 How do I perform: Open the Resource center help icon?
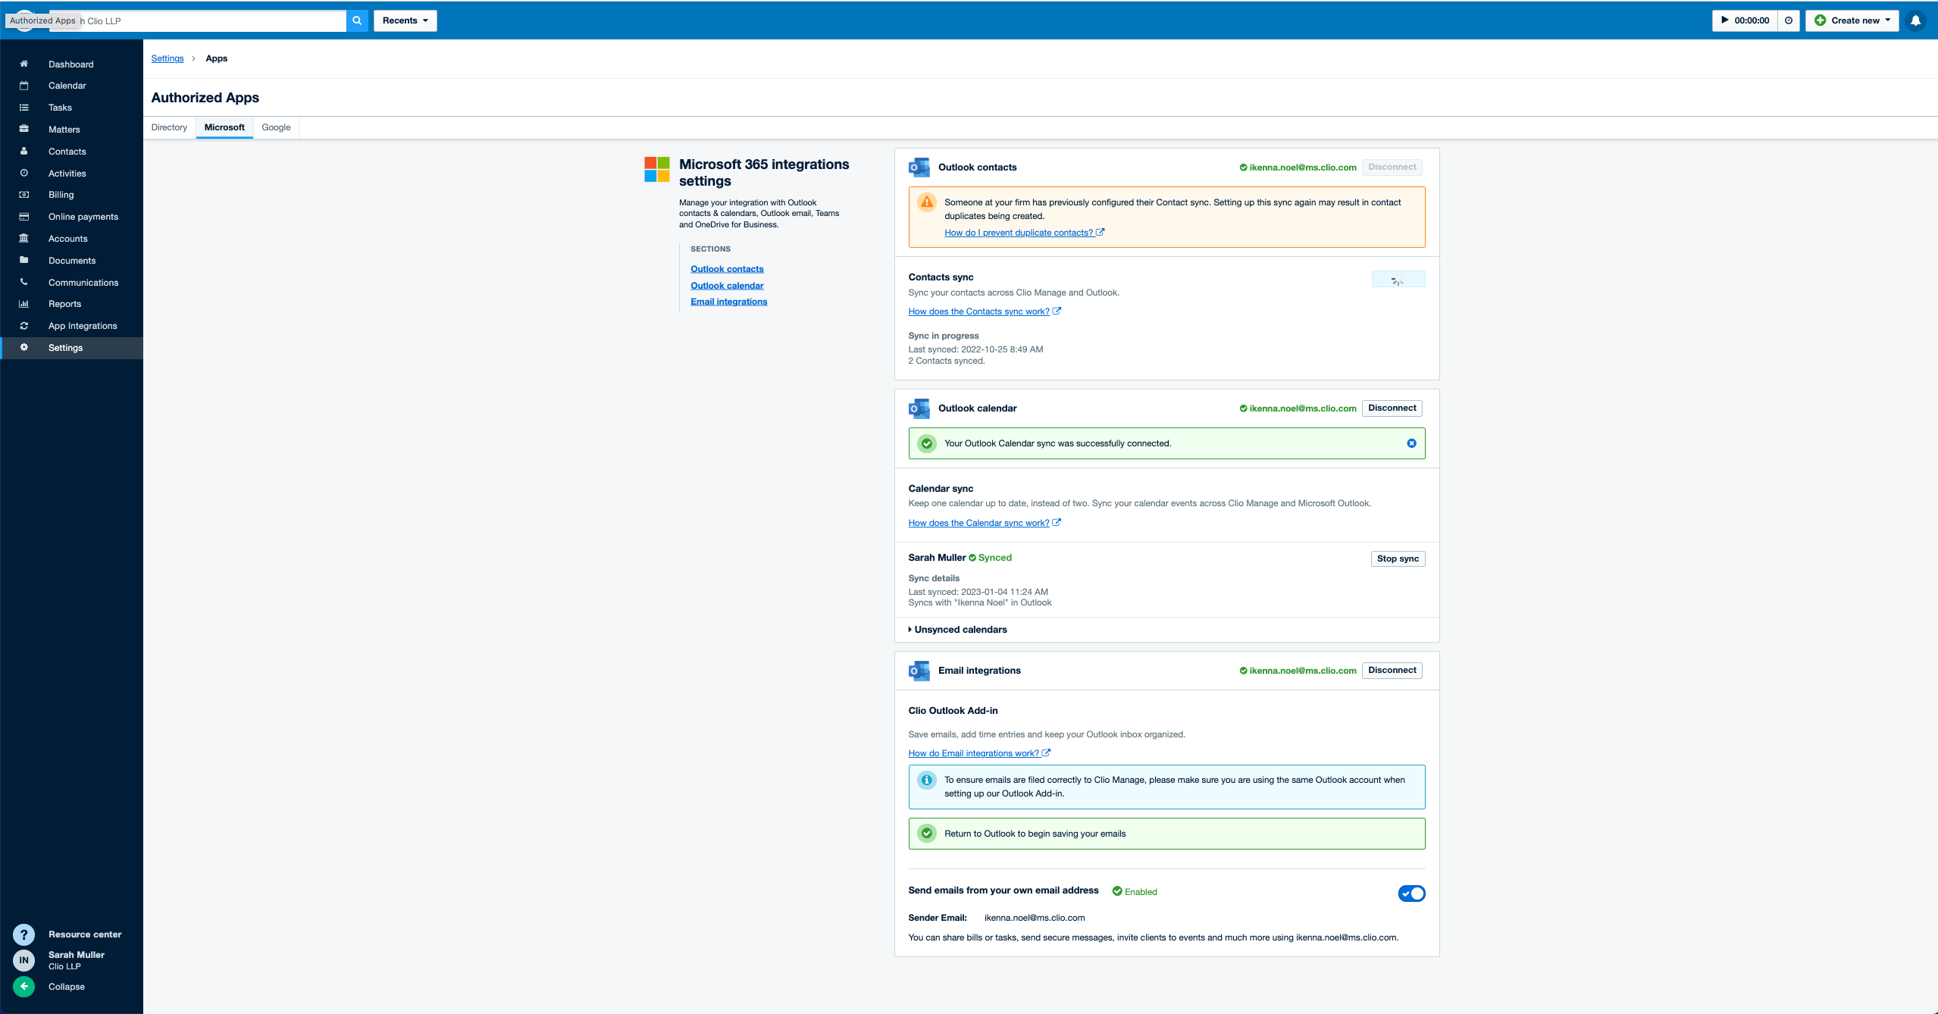point(23,934)
